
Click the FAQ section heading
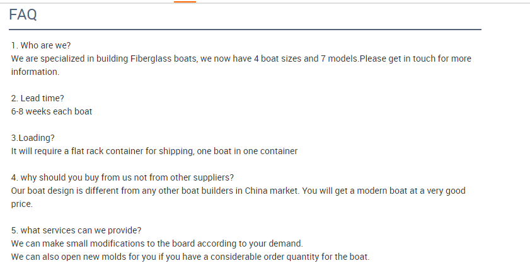pyautogui.click(x=23, y=16)
